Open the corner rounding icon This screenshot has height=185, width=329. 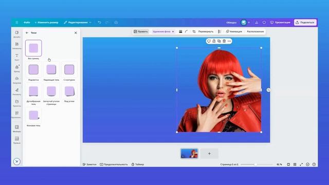[x=186, y=31]
